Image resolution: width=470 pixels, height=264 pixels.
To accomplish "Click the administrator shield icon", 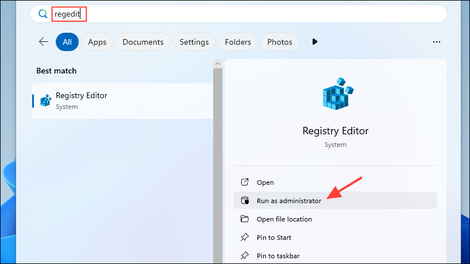I will [x=245, y=200].
